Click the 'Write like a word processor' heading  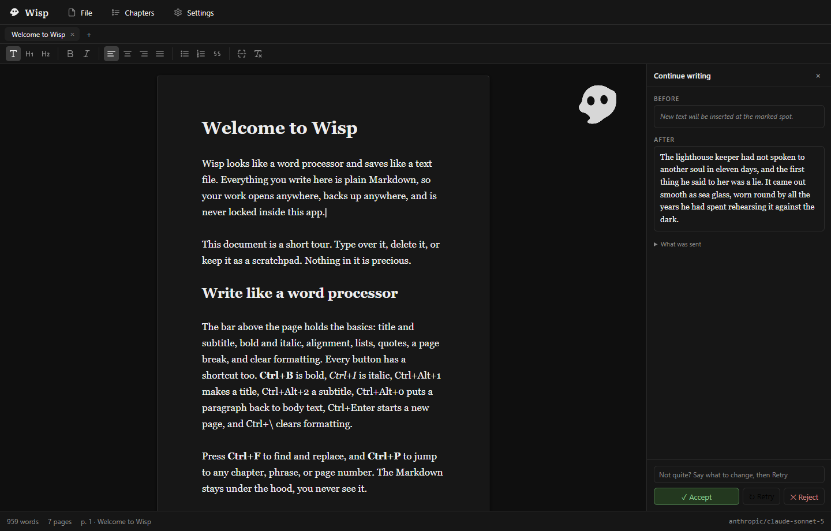[300, 293]
